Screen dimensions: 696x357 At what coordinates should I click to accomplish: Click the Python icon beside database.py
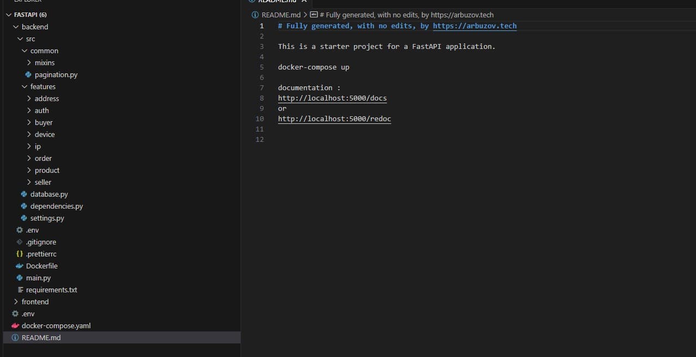click(x=24, y=194)
